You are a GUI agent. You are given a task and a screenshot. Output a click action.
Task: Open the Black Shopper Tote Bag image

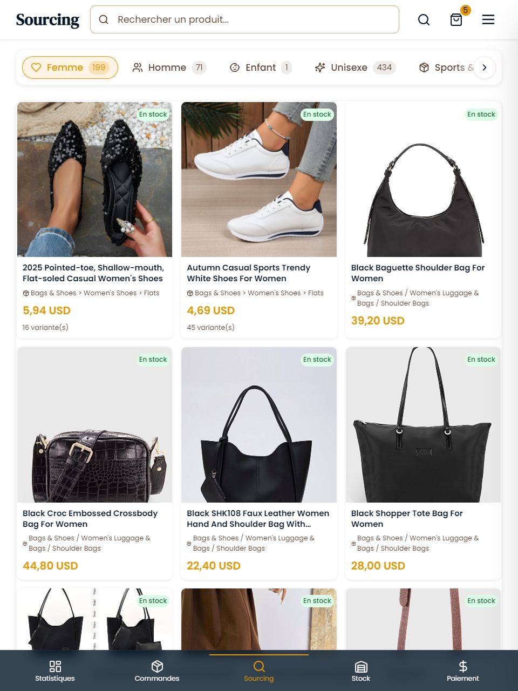423,425
